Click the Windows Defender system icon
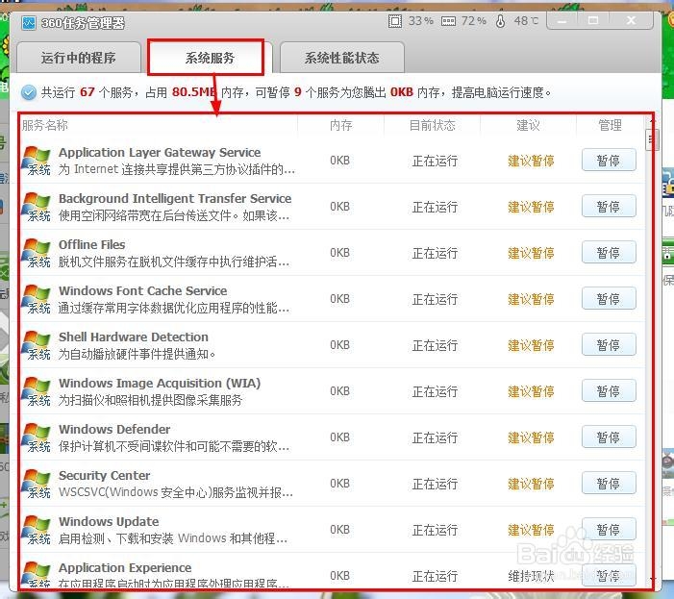Image resolution: width=674 pixels, height=599 pixels. [37, 437]
